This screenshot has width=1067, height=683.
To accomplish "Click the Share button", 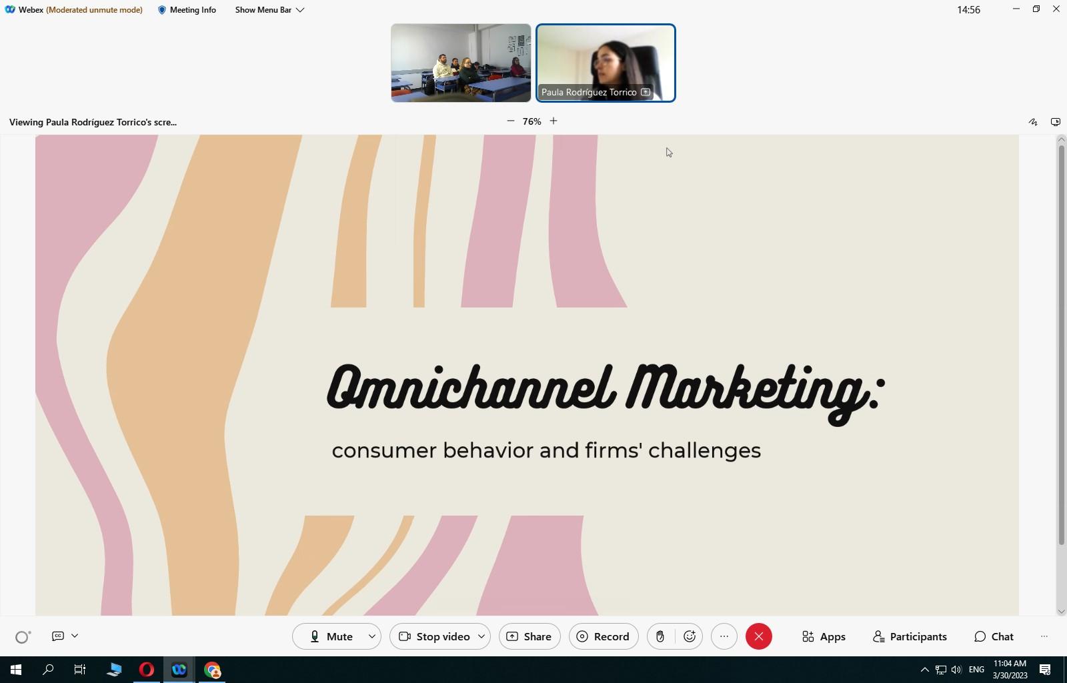I will [529, 636].
